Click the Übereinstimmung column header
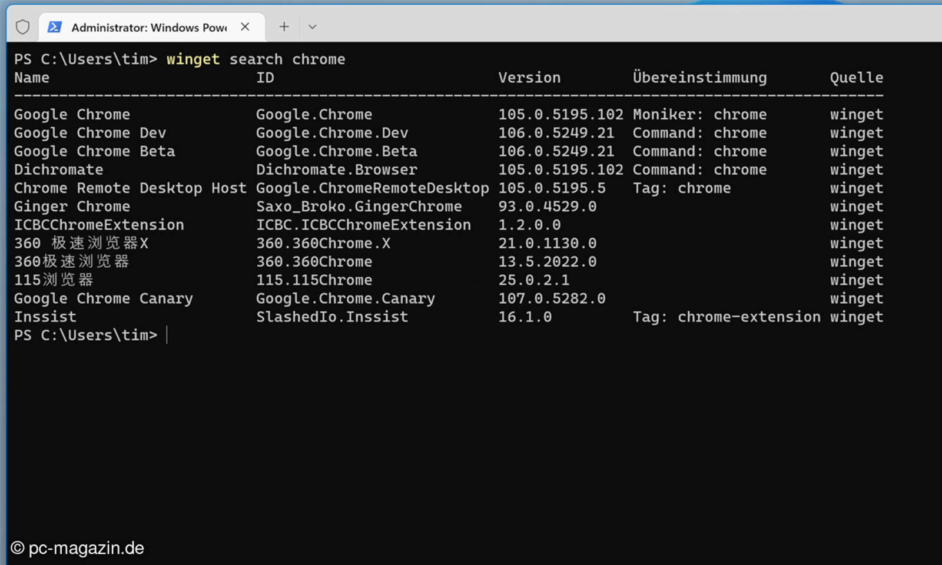Image resolution: width=942 pixels, height=565 pixels. tap(699, 78)
